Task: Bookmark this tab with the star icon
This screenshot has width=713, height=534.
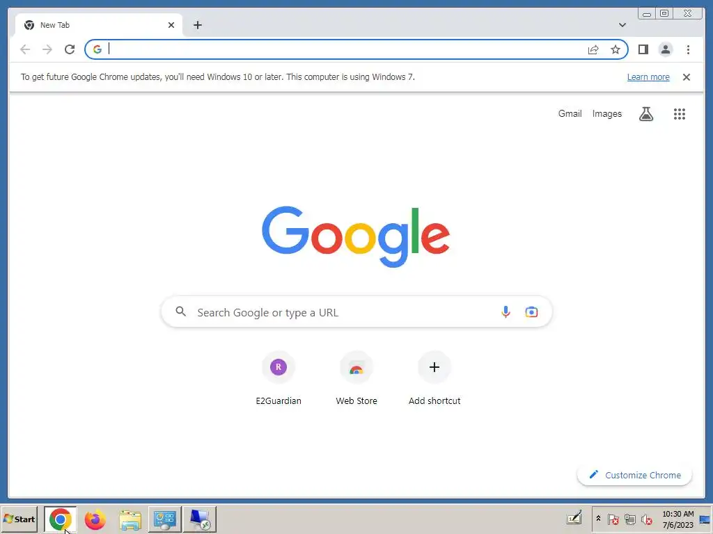Action: (616, 49)
